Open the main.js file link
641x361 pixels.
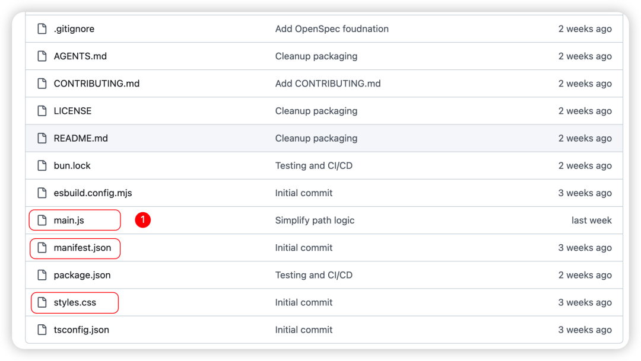pyautogui.click(x=69, y=221)
